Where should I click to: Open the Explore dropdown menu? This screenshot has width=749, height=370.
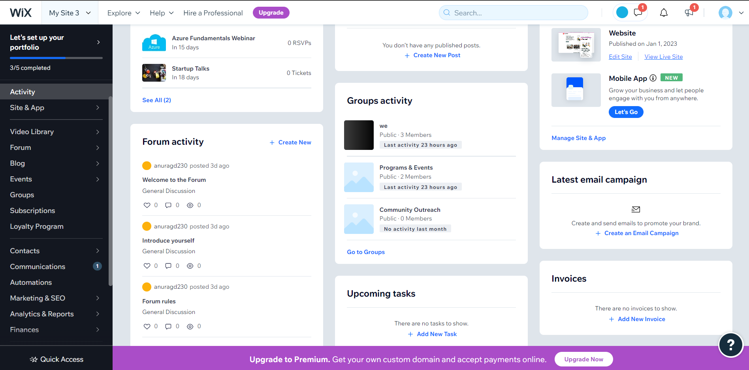tap(124, 13)
